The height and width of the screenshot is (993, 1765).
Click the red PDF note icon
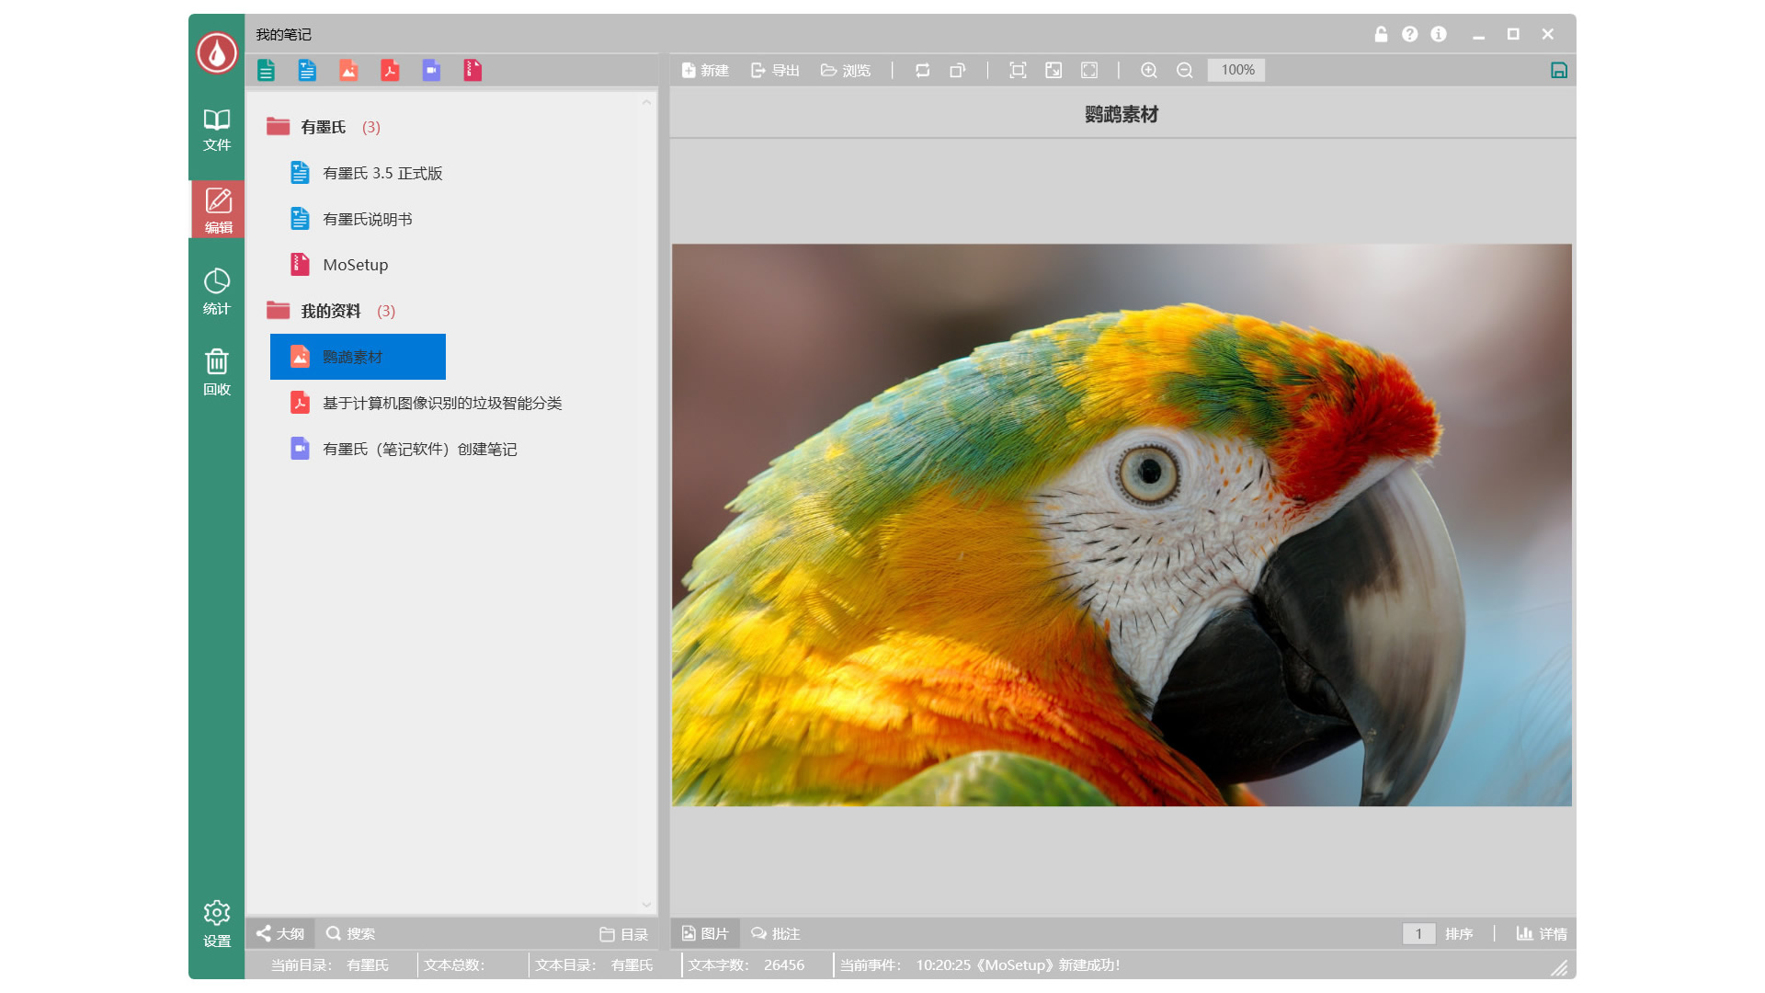390,70
